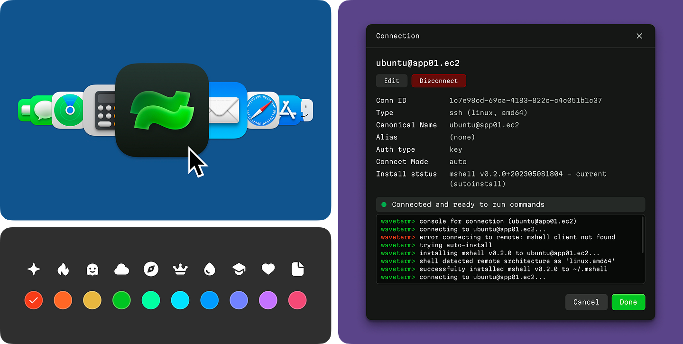Click the 'mshell client not found' error line
This screenshot has height=344, width=683.
point(498,237)
